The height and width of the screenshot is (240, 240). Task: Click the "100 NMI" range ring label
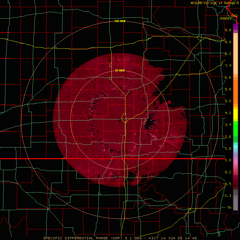[x=120, y=21]
